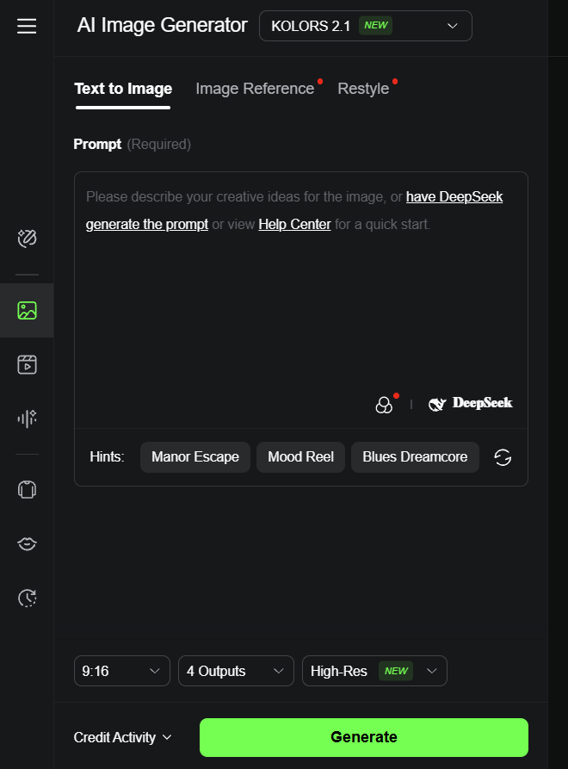Open the audio waveform sidebar icon
Image resolution: width=568 pixels, height=769 pixels.
pos(27,419)
